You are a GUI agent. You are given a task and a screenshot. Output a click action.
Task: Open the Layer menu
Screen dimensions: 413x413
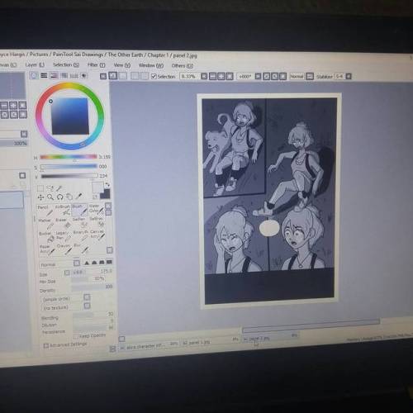pyautogui.click(x=35, y=64)
